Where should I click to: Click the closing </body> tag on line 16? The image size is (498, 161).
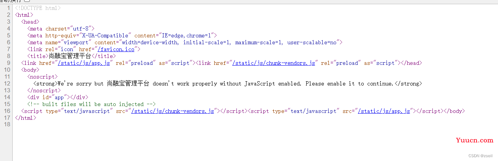[454, 111]
